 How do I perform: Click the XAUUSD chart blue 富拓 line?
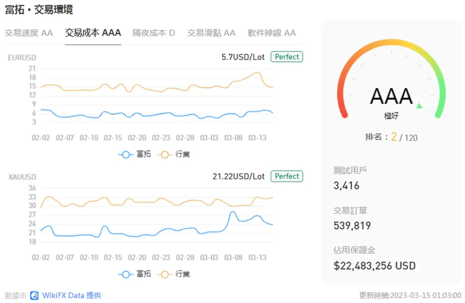click(157, 235)
